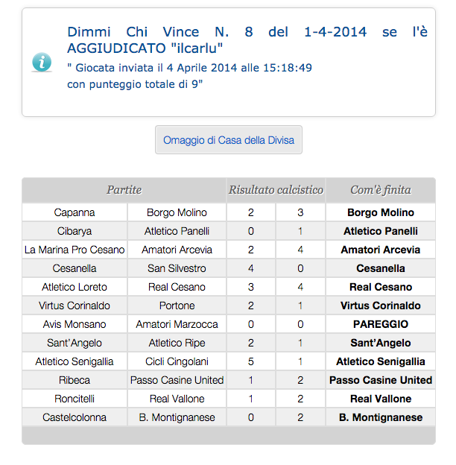Click the Cicli Cingolani cell
The width and height of the screenshot is (456, 465).
click(x=177, y=361)
